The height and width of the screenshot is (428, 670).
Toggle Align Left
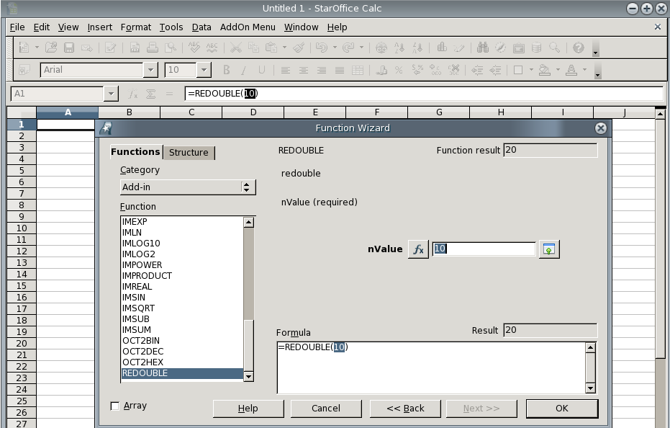point(286,70)
